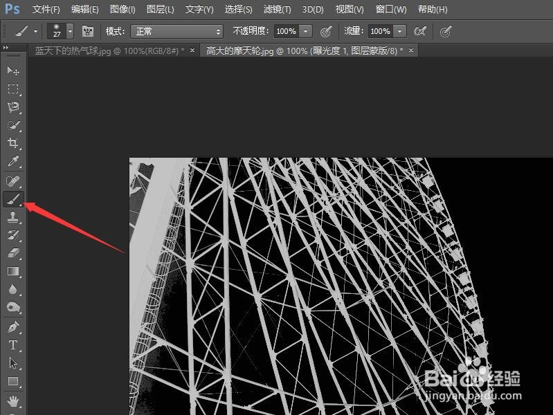Select the Move tool
The height and width of the screenshot is (415, 553).
(13, 71)
